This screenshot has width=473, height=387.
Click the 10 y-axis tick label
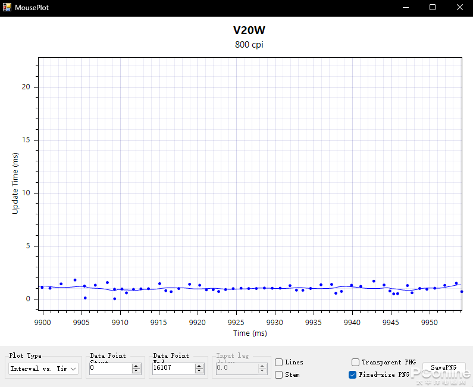coord(26,193)
